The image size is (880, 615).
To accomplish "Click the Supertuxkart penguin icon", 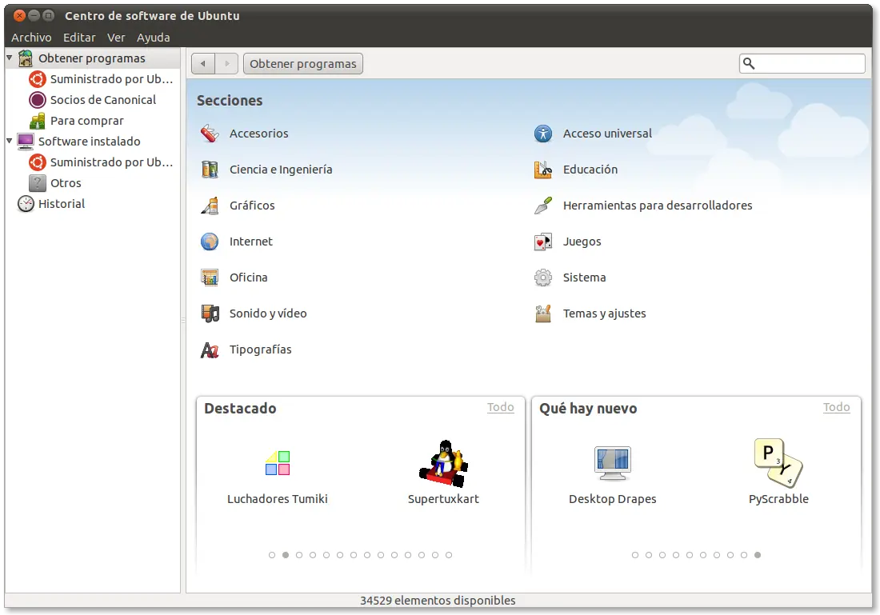I will point(443,463).
